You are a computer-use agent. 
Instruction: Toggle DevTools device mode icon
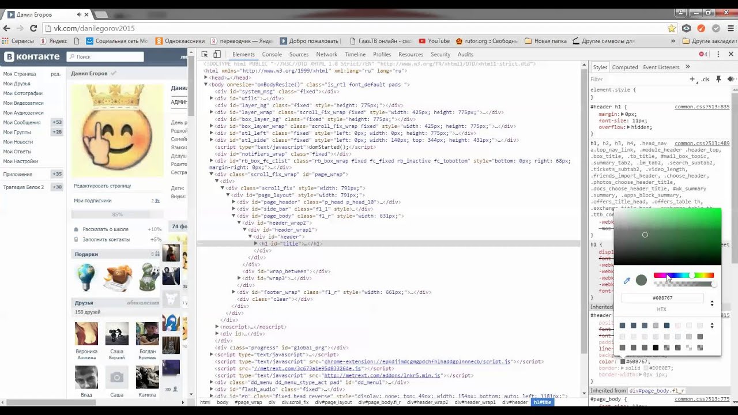tap(218, 54)
